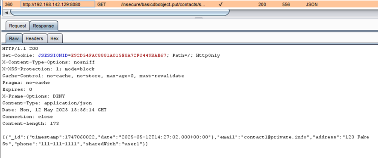Click the horizontal scrollbar thumb in history table
The height and width of the screenshot is (158, 378).
pyautogui.click(x=120, y=12)
